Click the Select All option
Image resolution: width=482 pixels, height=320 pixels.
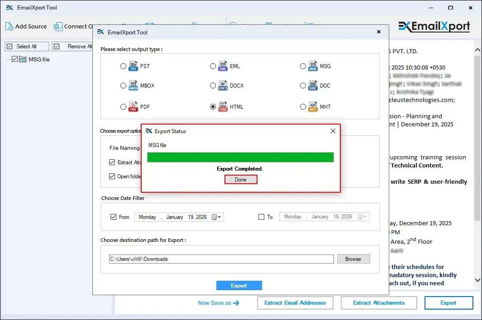tap(26, 46)
